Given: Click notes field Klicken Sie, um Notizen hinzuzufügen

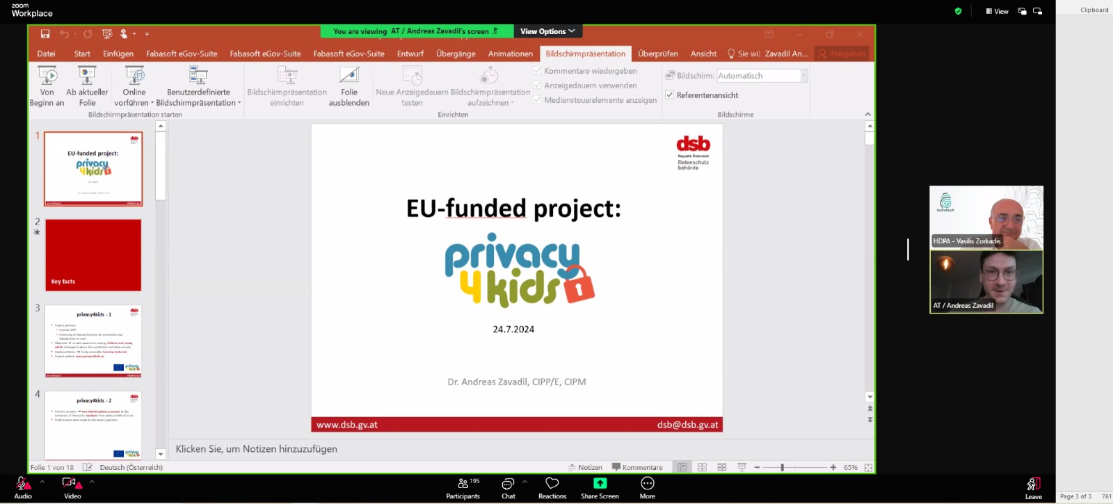Looking at the screenshot, I should [256, 449].
